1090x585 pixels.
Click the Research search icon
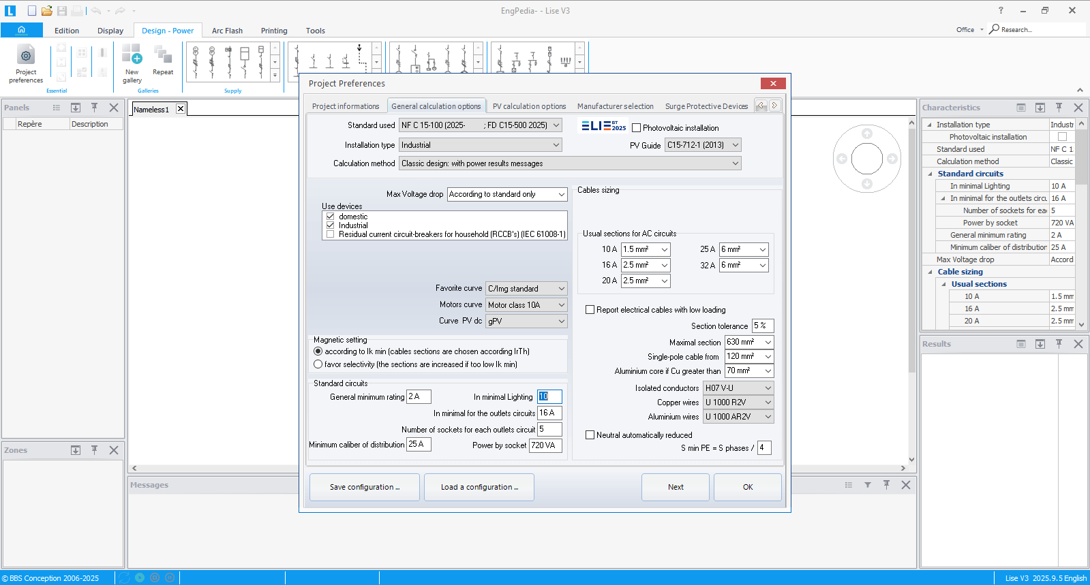coord(995,29)
